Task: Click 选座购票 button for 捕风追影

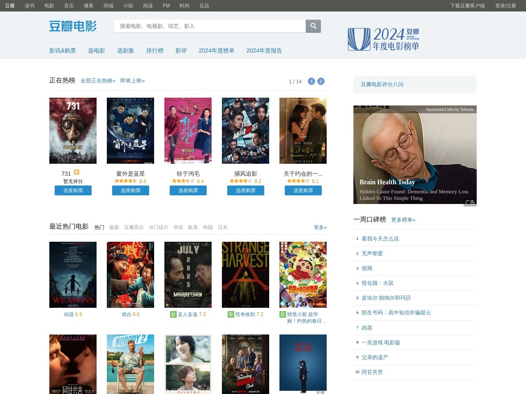Action: coord(245,190)
